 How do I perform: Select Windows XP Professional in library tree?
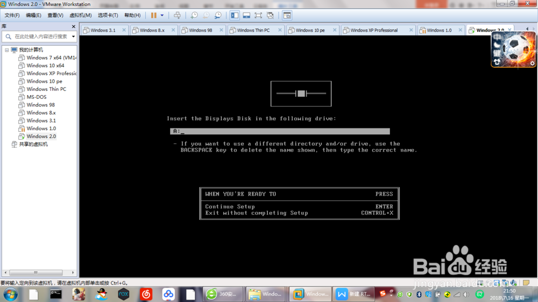point(52,74)
